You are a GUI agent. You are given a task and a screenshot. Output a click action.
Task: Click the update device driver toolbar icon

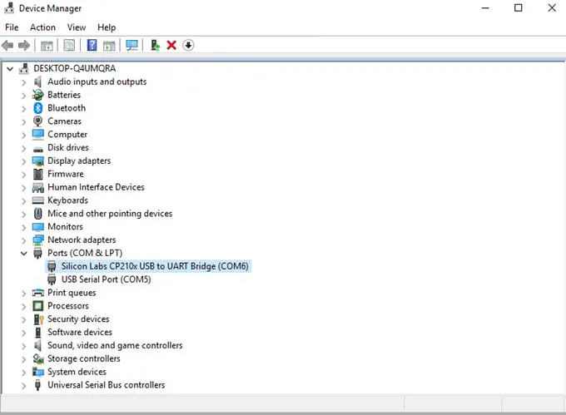pos(155,45)
